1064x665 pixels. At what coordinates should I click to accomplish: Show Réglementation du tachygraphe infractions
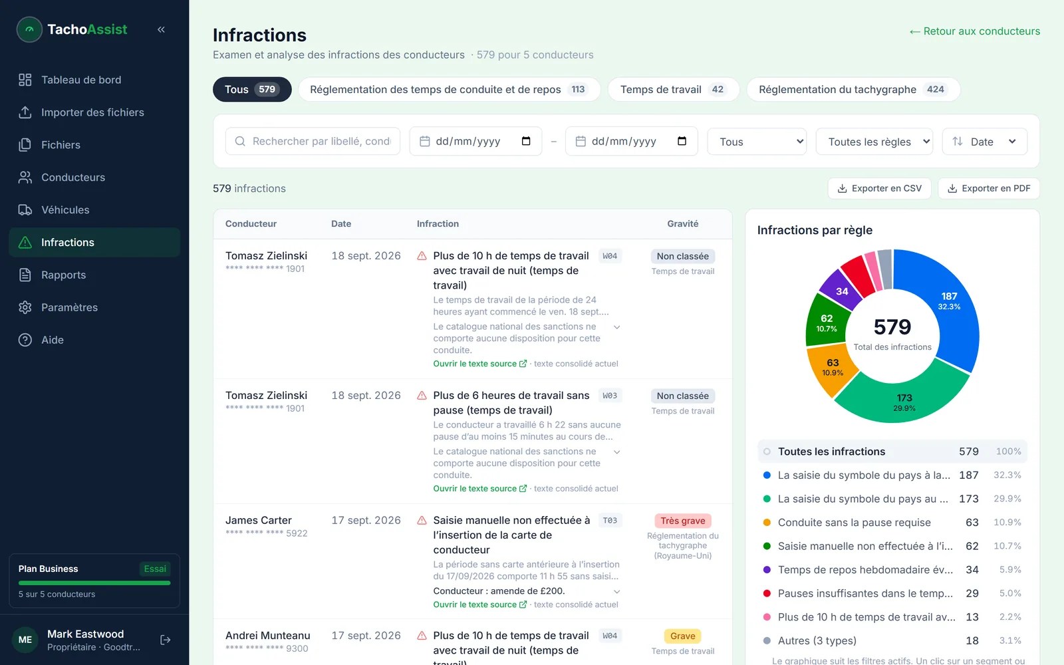pos(853,90)
